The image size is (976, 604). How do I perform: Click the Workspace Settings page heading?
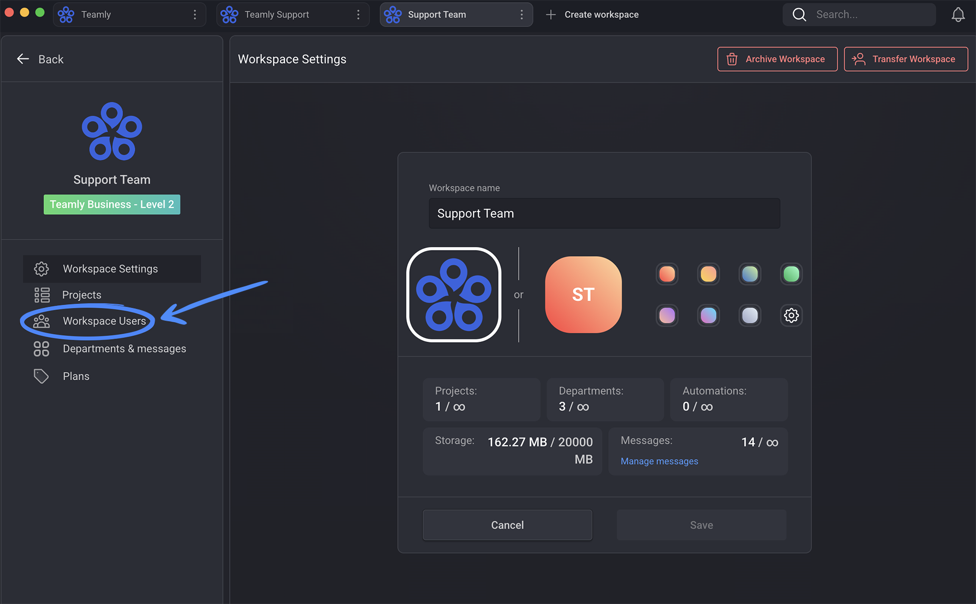click(292, 59)
